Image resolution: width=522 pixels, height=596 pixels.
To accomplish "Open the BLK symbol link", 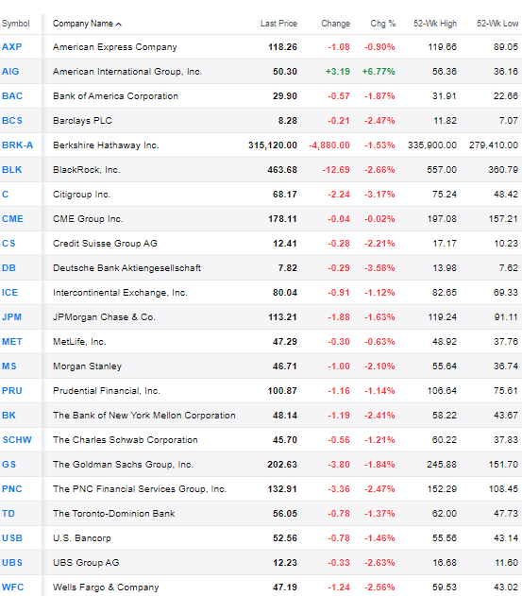I will [x=11, y=170].
